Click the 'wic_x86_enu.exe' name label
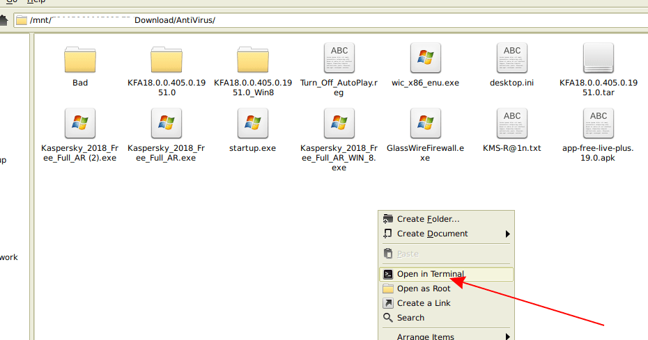 (425, 83)
